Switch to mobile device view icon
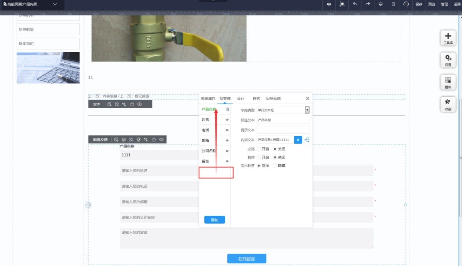The width and height of the screenshot is (462, 266). click(393, 4)
